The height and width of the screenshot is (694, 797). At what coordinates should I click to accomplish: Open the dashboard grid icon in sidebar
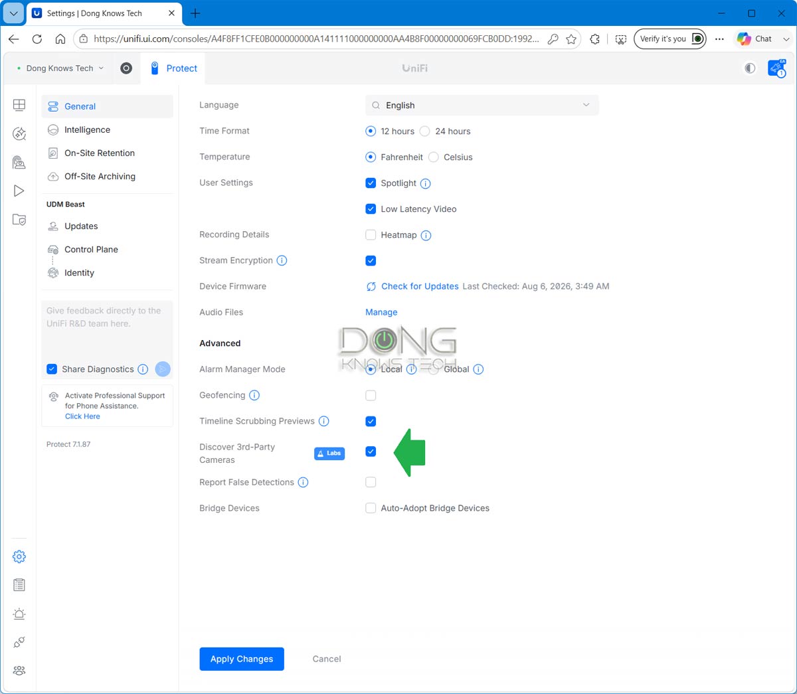(19, 105)
